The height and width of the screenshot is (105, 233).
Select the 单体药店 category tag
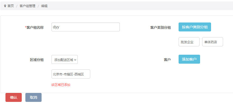coord(212,42)
